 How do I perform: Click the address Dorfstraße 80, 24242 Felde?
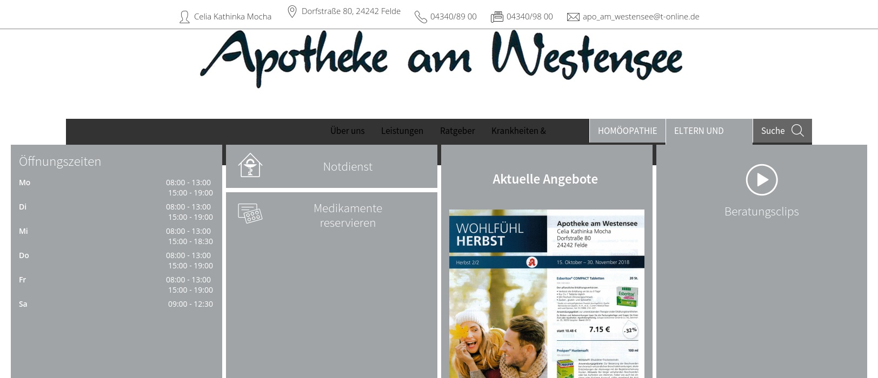coord(351,11)
